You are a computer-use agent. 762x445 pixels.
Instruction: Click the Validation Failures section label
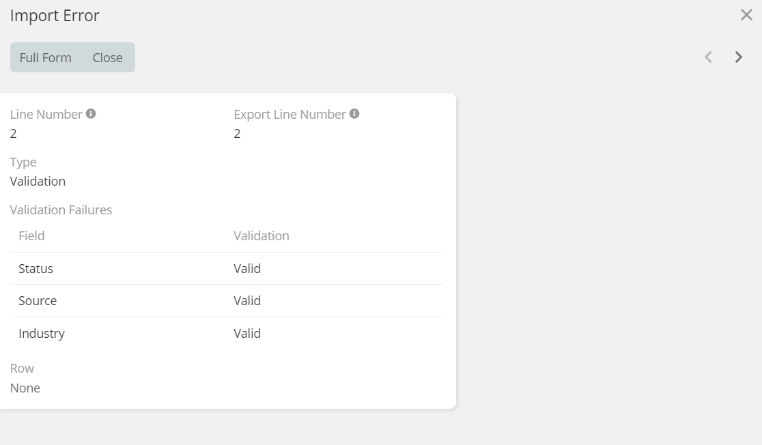[61, 210]
